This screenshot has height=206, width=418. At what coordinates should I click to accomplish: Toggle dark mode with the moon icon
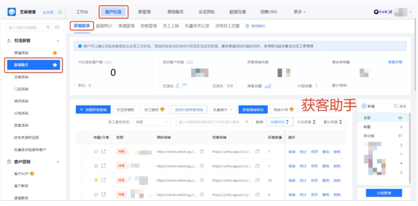tap(60, 12)
